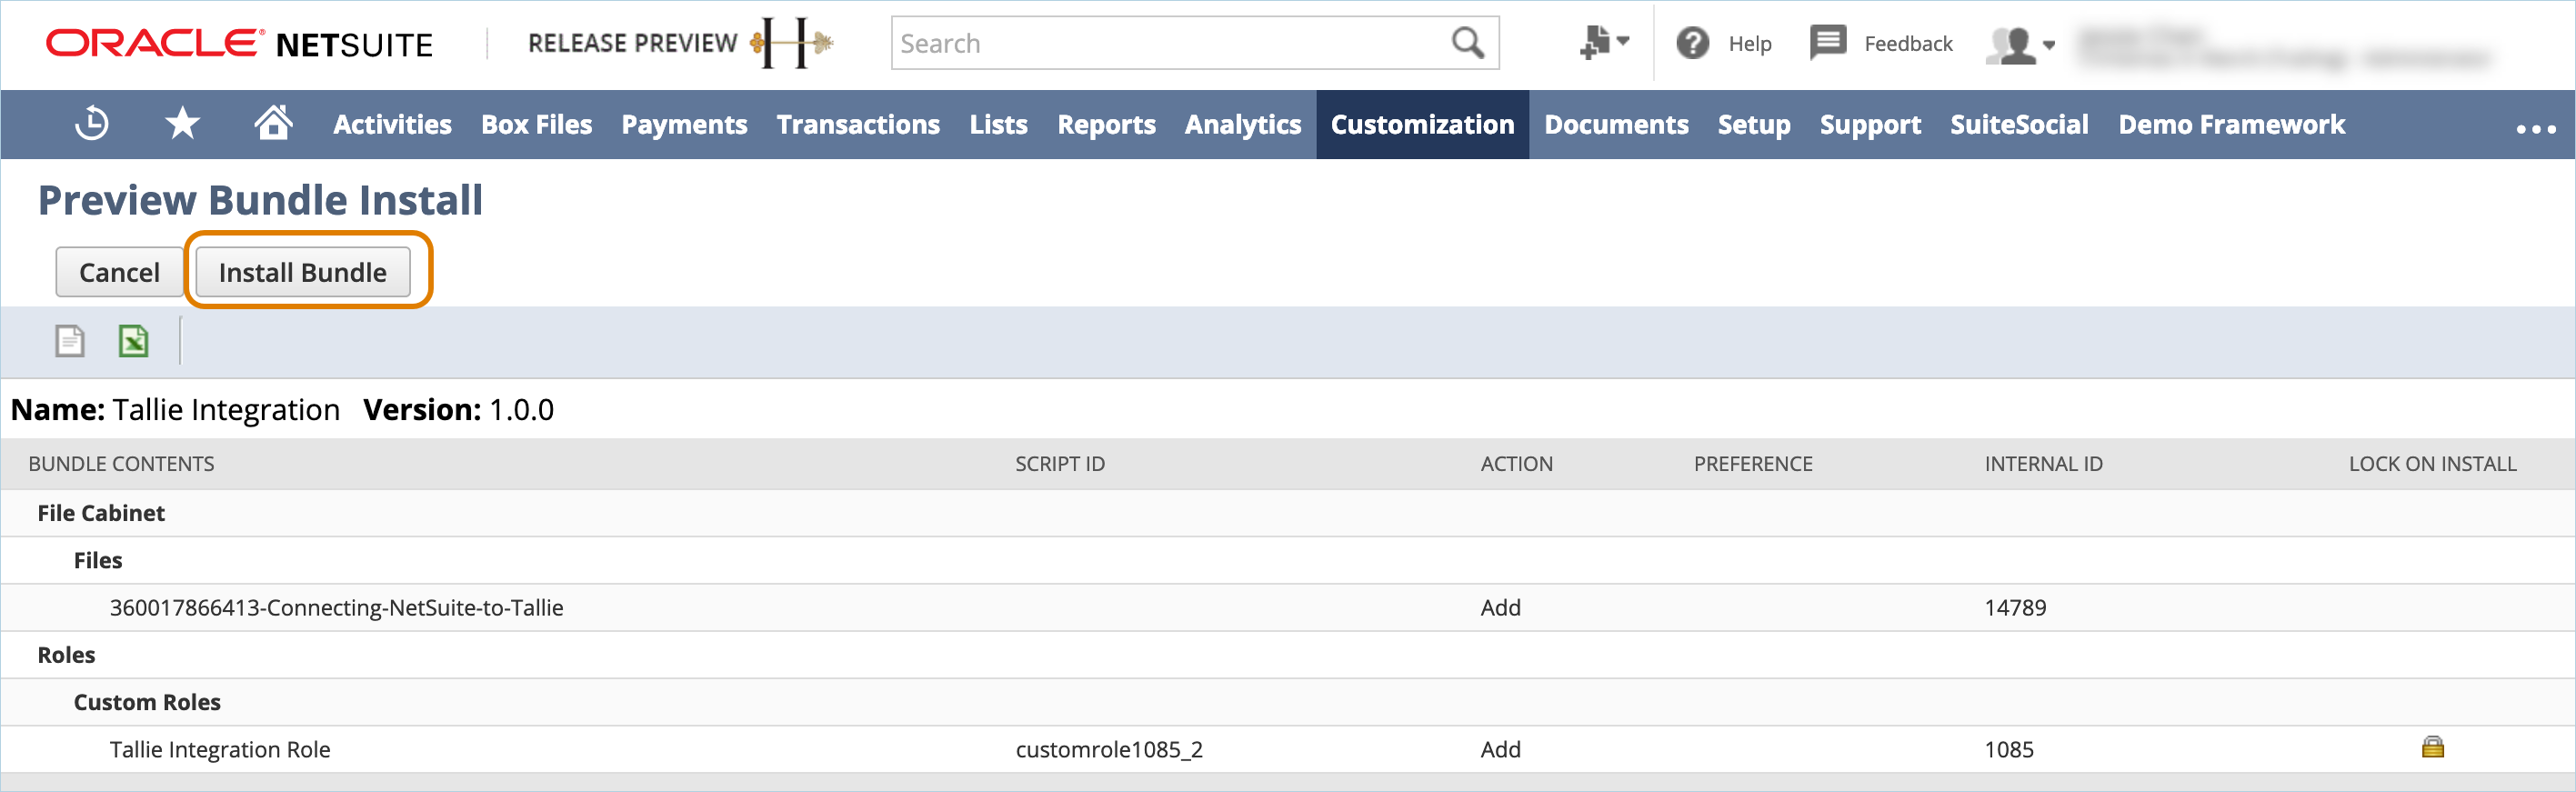The height and width of the screenshot is (792, 2576).
Task: Open the Customization menu
Action: click(x=1422, y=124)
